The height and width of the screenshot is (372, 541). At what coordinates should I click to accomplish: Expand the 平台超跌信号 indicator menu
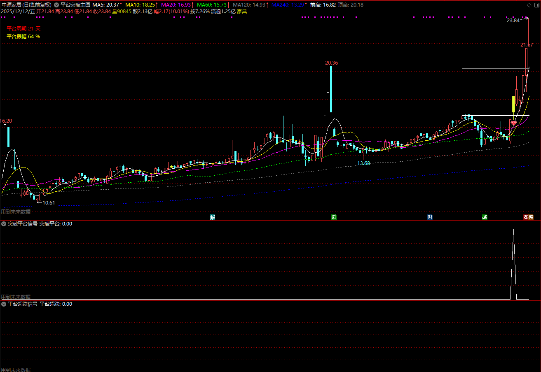tap(4, 304)
